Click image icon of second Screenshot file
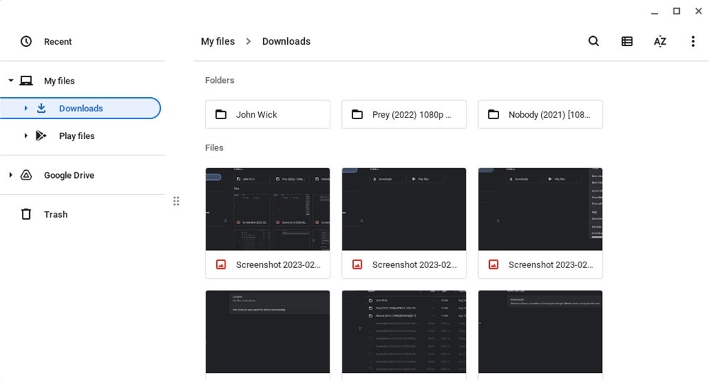709x380 pixels. click(x=357, y=264)
